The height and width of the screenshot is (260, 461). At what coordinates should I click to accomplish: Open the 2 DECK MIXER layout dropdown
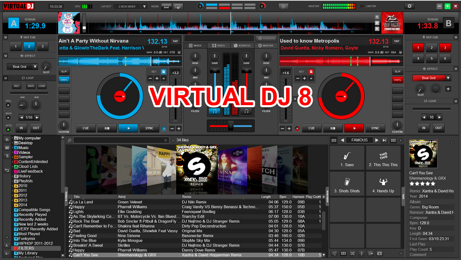point(130,6)
